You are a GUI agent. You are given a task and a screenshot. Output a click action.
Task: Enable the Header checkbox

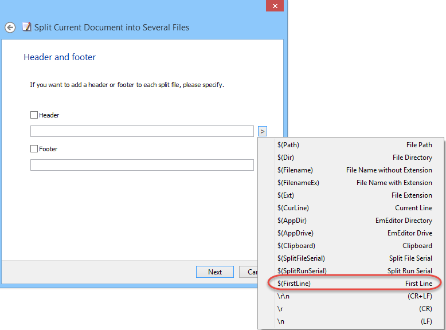(34, 115)
